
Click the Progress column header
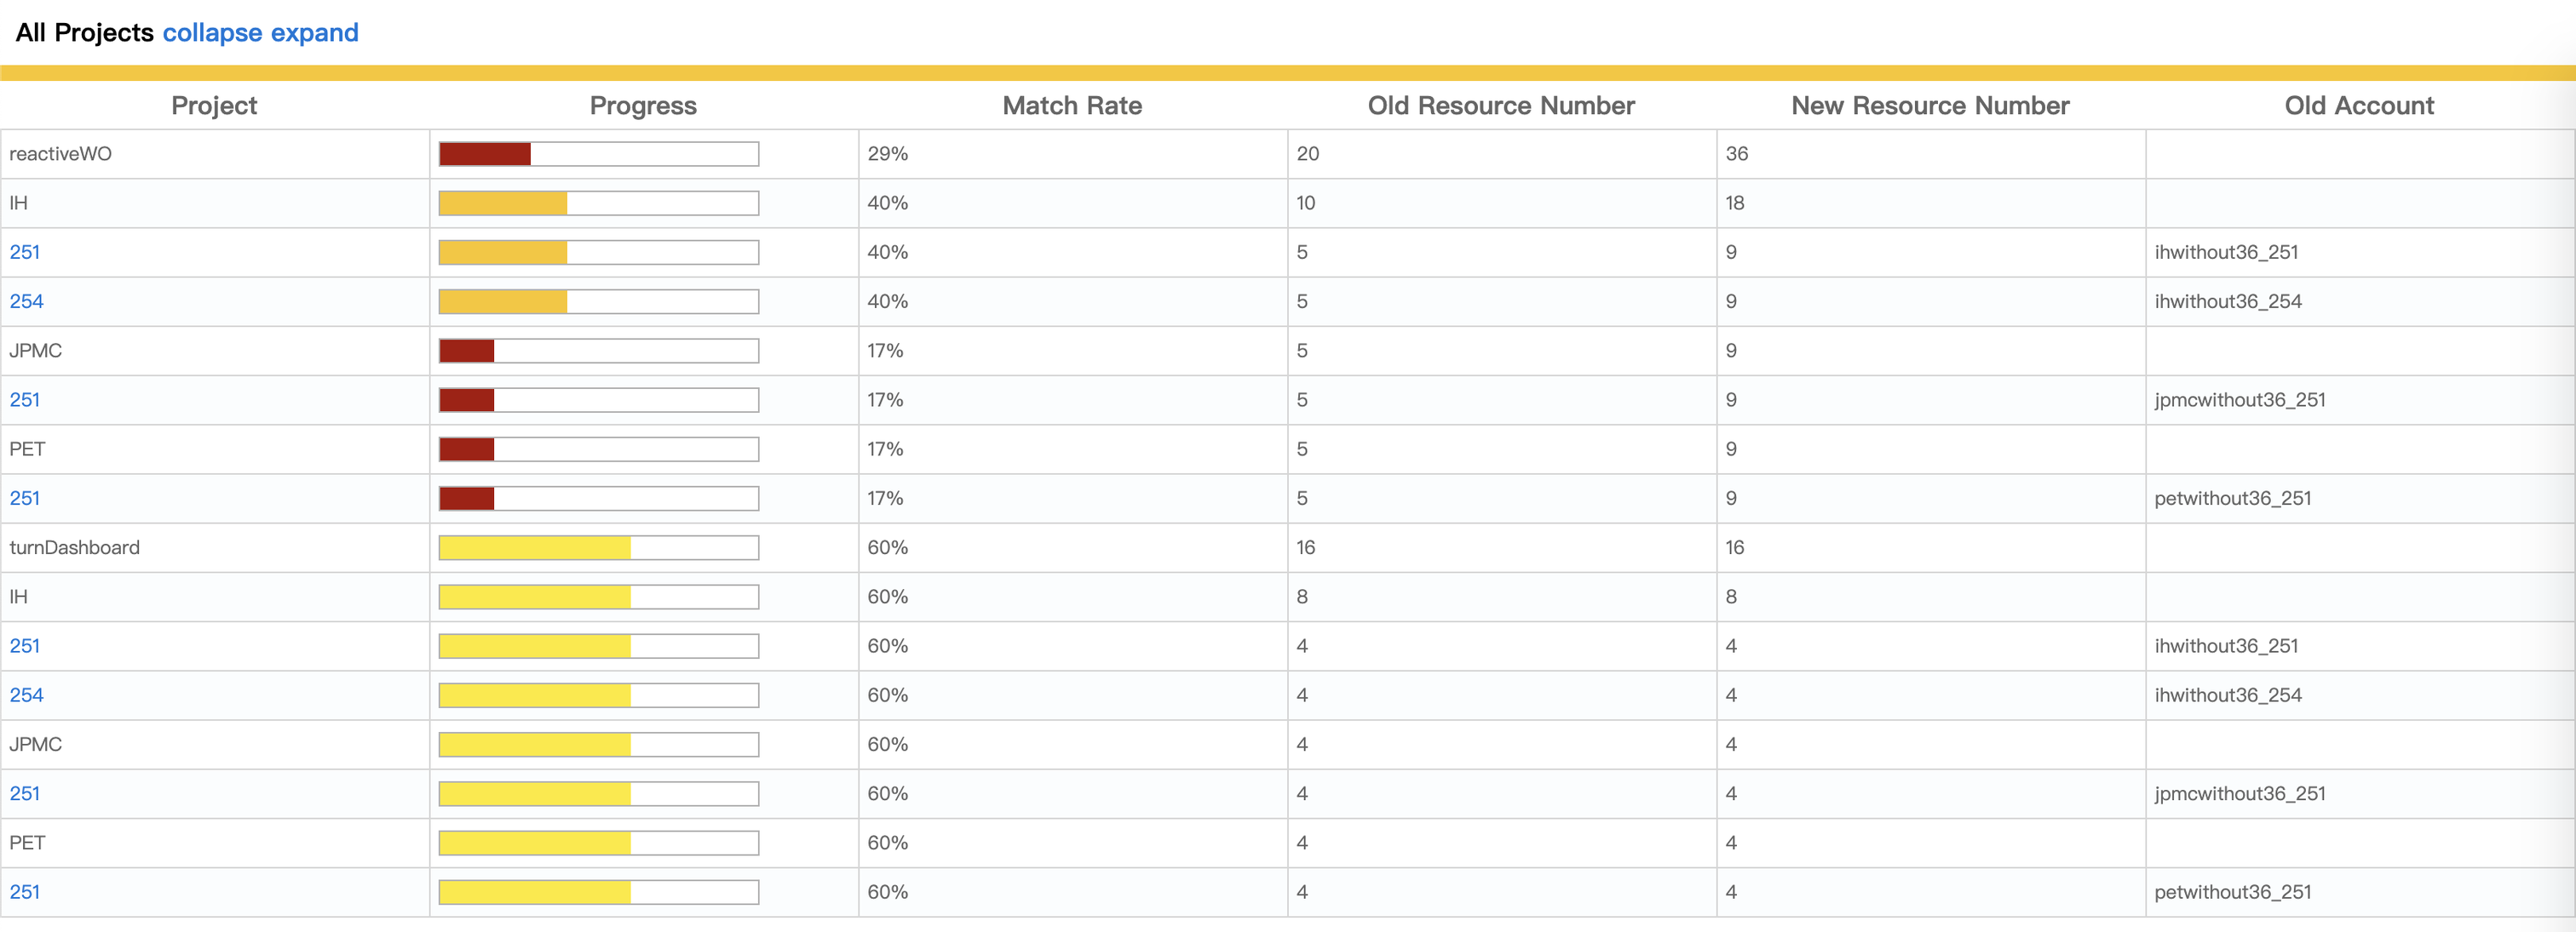[643, 106]
